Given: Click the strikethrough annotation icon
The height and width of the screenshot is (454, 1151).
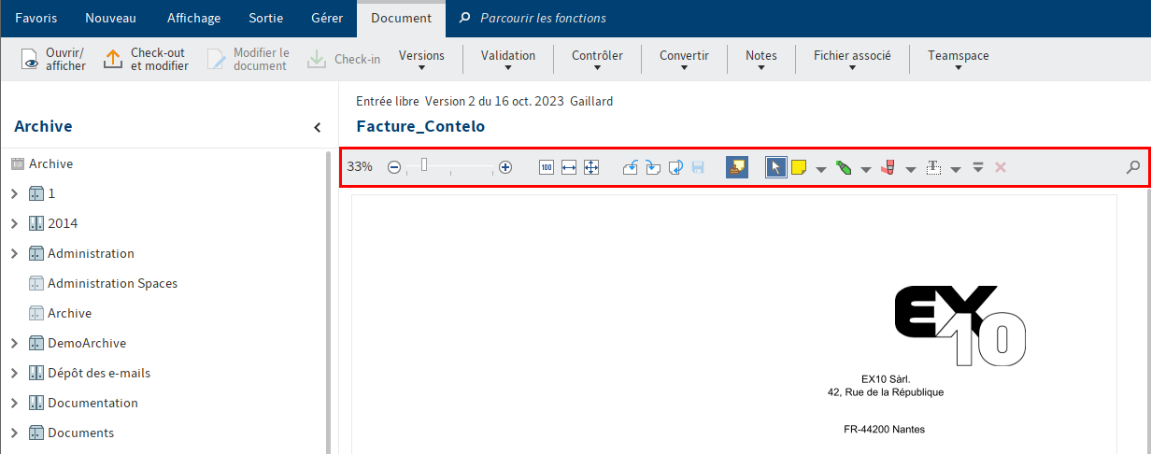Looking at the screenshot, I should pos(978,167).
